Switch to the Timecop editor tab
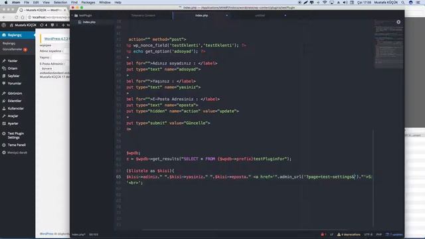This screenshot has width=425, height=239. tap(143, 15)
